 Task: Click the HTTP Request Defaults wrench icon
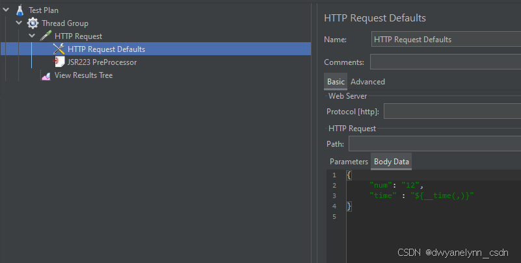pyautogui.click(x=59, y=49)
